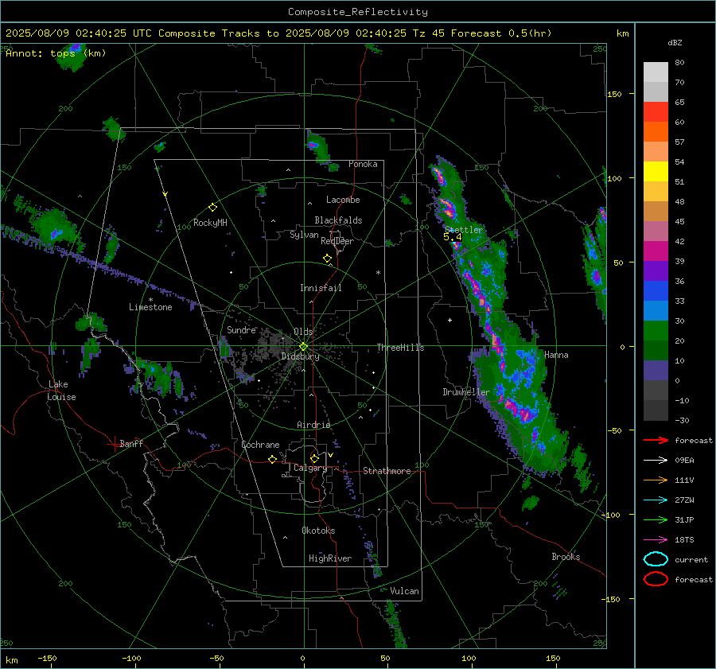Viewport: 716px width, 669px height.
Task: Click the yellow swatch between 54 and 51 dBZ
Action: click(x=656, y=172)
